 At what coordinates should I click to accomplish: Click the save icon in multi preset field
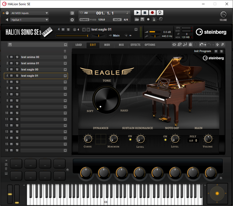point(10,45)
